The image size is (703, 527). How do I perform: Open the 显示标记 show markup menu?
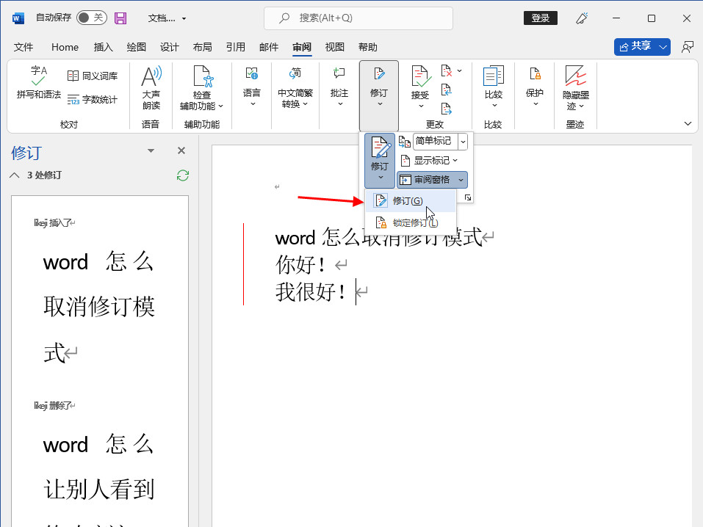pos(430,161)
